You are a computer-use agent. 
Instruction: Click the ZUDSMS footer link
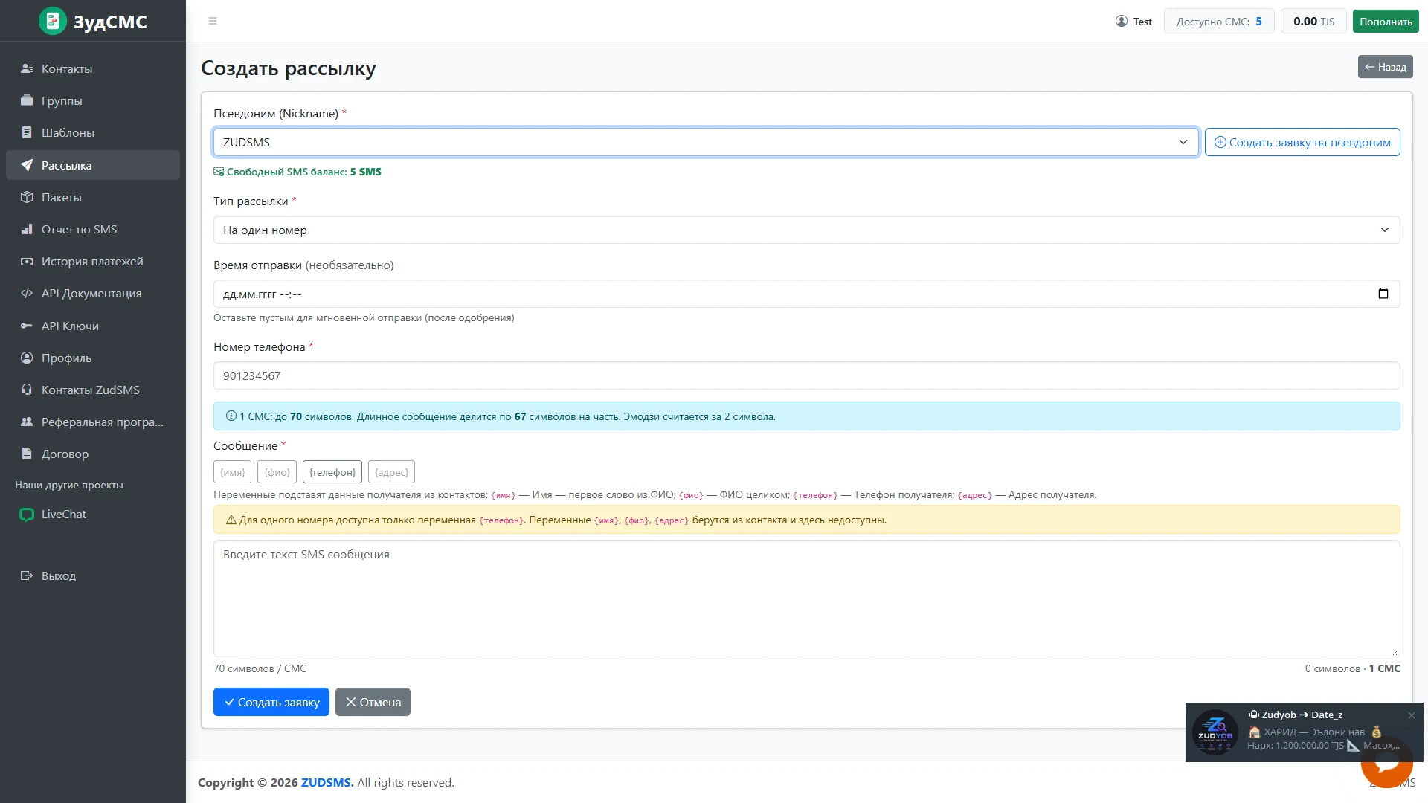[x=327, y=782]
